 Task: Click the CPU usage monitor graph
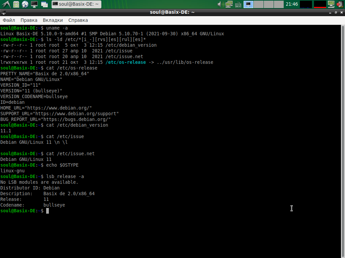(306, 4)
